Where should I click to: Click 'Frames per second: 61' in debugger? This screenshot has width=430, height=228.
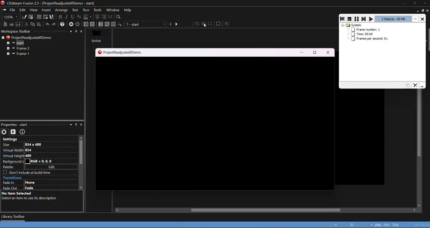pyautogui.click(x=372, y=39)
